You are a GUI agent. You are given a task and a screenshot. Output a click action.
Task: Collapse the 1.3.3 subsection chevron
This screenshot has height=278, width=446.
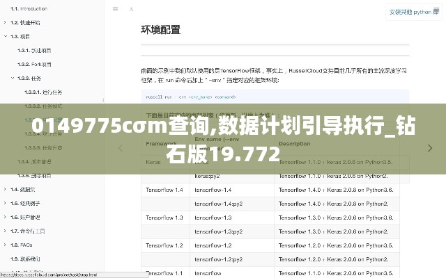pos(13,78)
